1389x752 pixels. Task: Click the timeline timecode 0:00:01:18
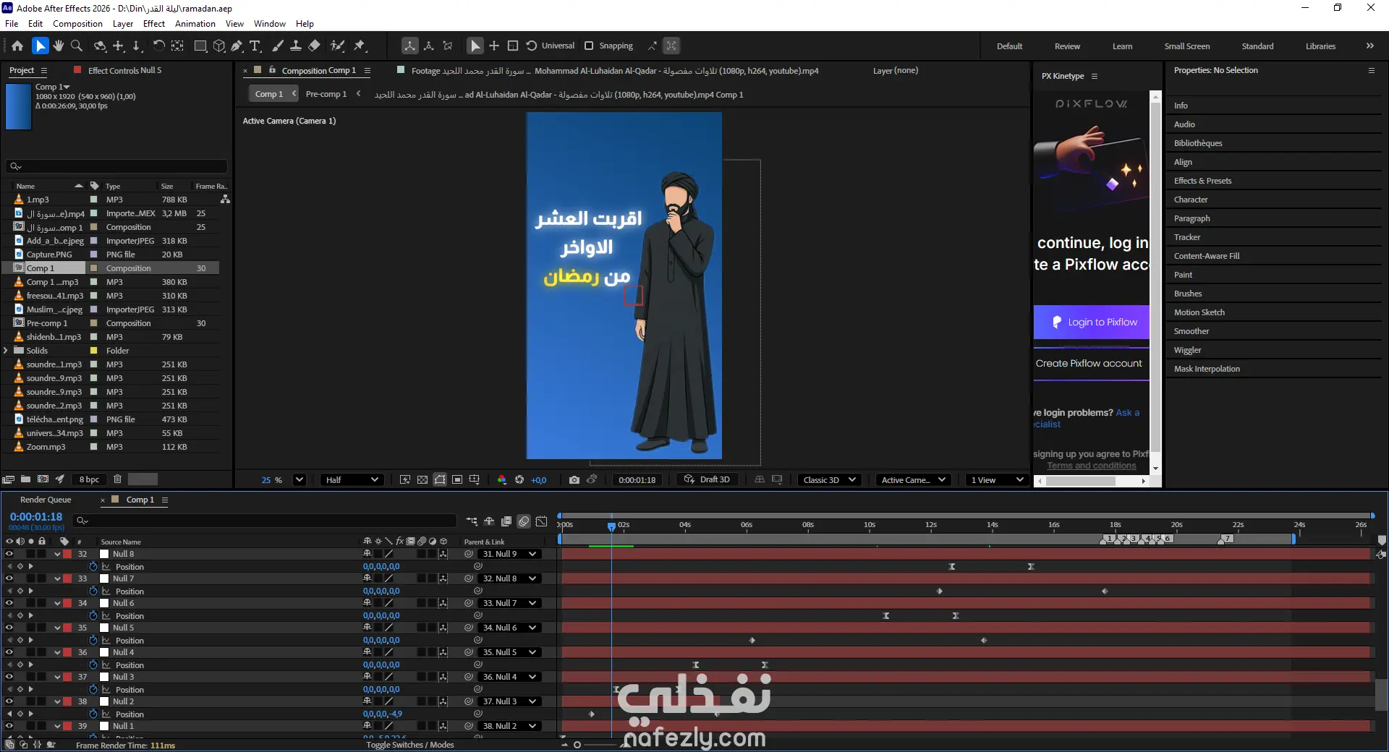click(x=36, y=516)
